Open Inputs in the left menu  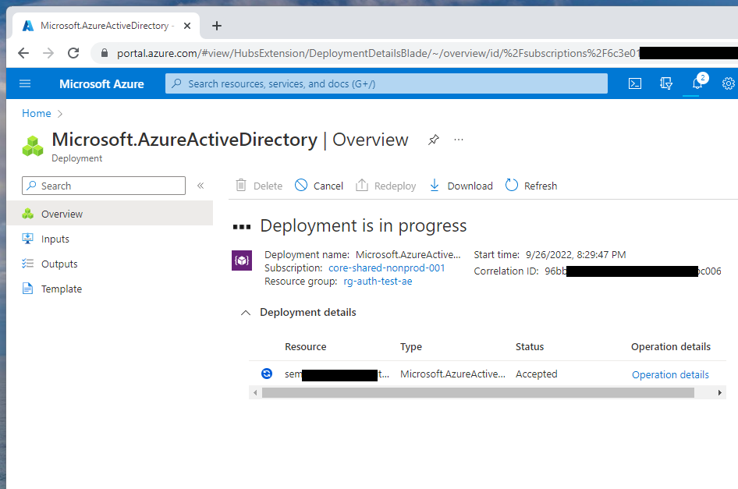(110, 239)
